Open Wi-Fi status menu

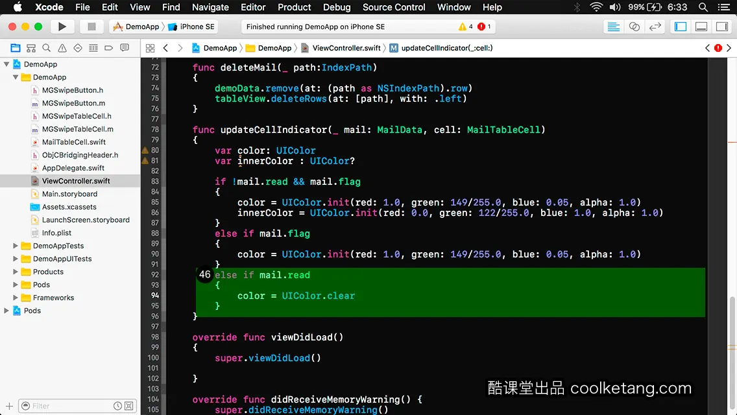pos(596,7)
